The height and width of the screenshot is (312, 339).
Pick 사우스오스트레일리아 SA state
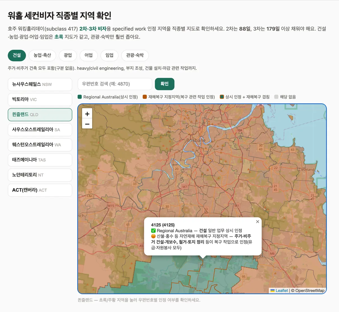pyautogui.click(x=40, y=130)
